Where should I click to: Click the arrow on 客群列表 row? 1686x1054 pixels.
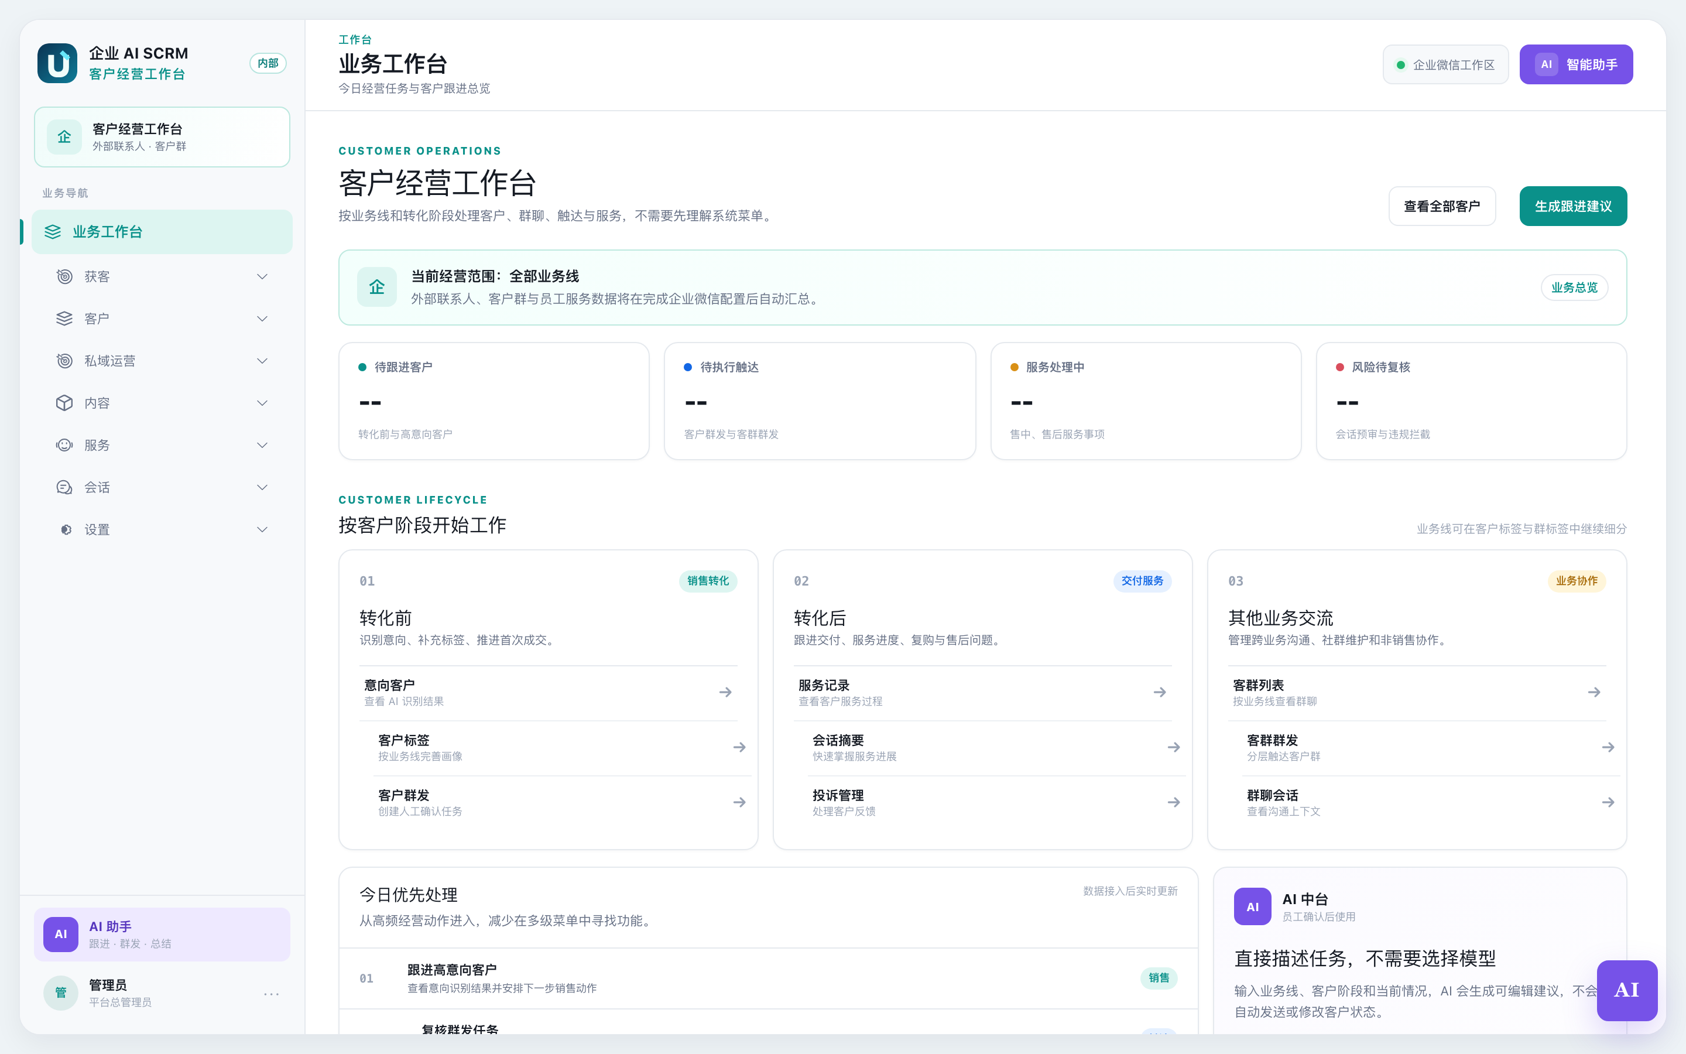tap(1594, 692)
